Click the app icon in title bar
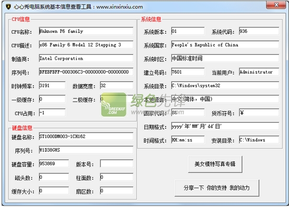The width and height of the screenshot is (289, 207). point(8,7)
